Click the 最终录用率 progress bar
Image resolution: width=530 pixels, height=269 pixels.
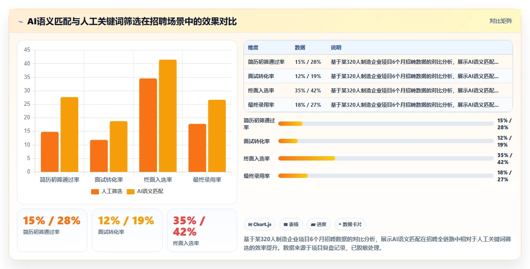pyautogui.click(x=386, y=176)
